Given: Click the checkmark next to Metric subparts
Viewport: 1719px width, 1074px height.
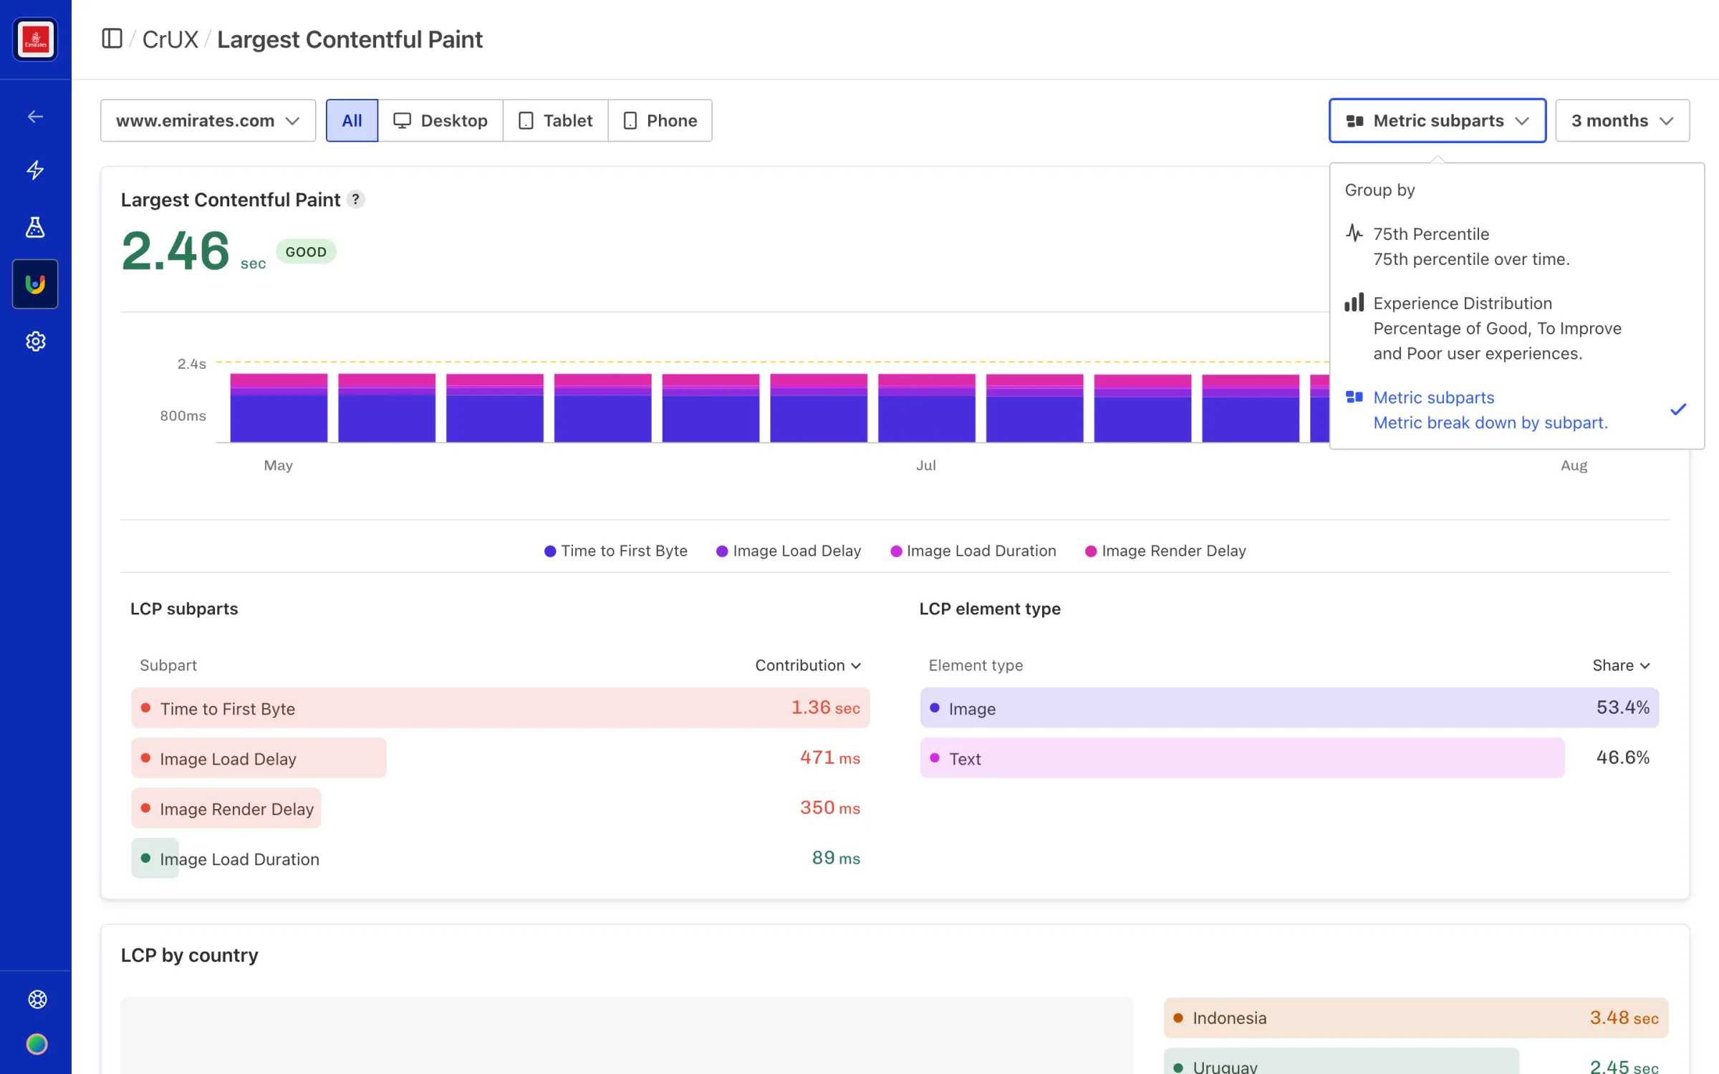Looking at the screenshot, I should (1678, 410).
